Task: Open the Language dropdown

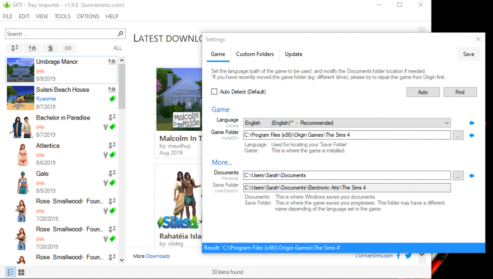Action: coord(347,123)
